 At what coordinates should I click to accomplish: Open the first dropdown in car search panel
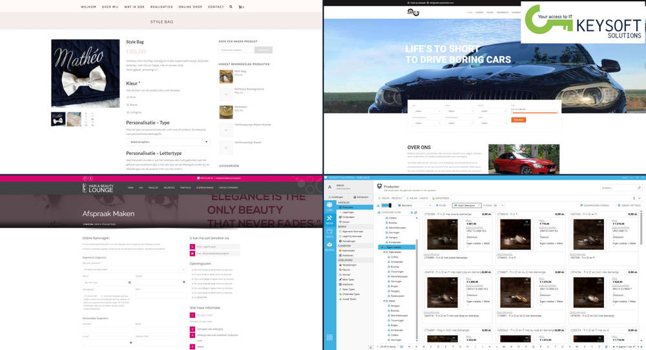(x=426, y=111)
